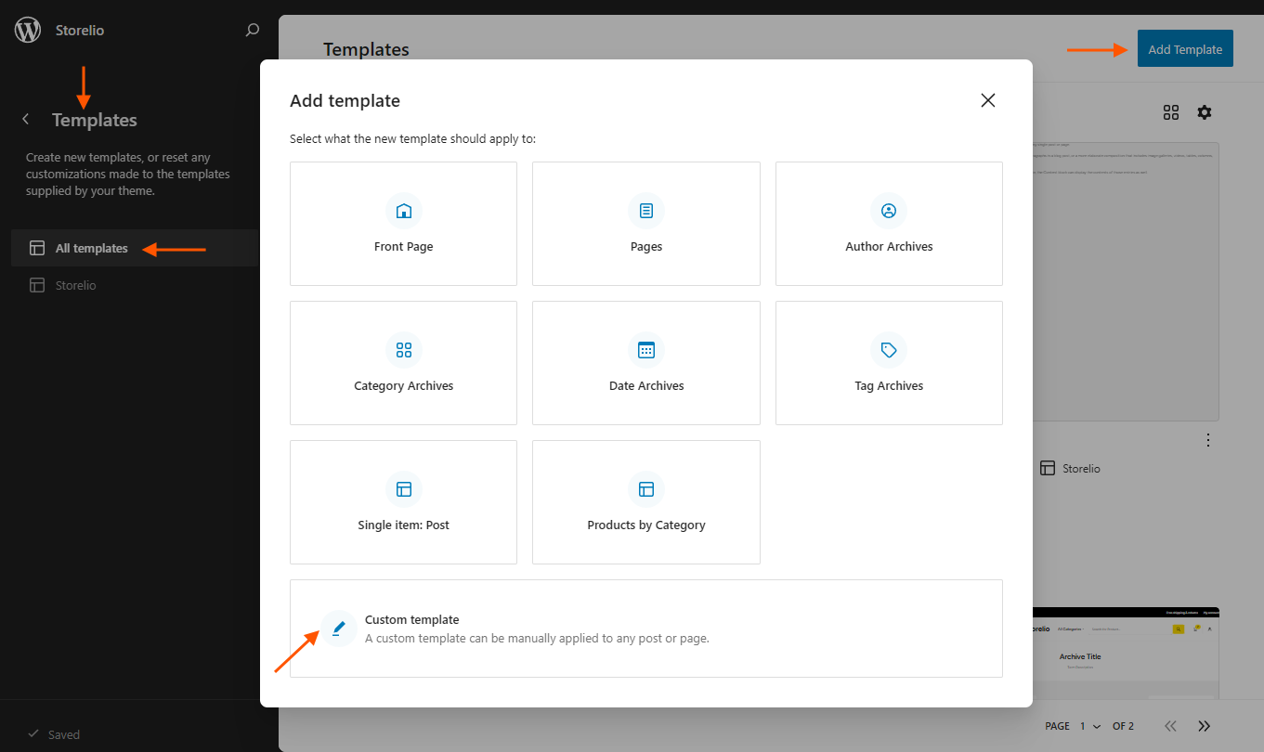Click the Custom template pencil icon
This screenshot has height=752, width=1264.
(339, 629)
